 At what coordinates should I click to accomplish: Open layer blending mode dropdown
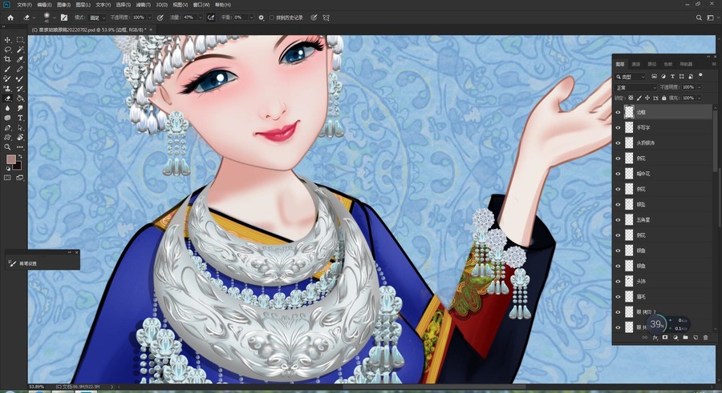point(636,87)
